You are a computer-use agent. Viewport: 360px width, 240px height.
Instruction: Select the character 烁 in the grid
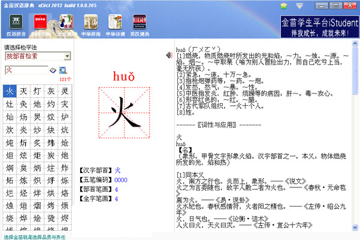coord(65,180)
